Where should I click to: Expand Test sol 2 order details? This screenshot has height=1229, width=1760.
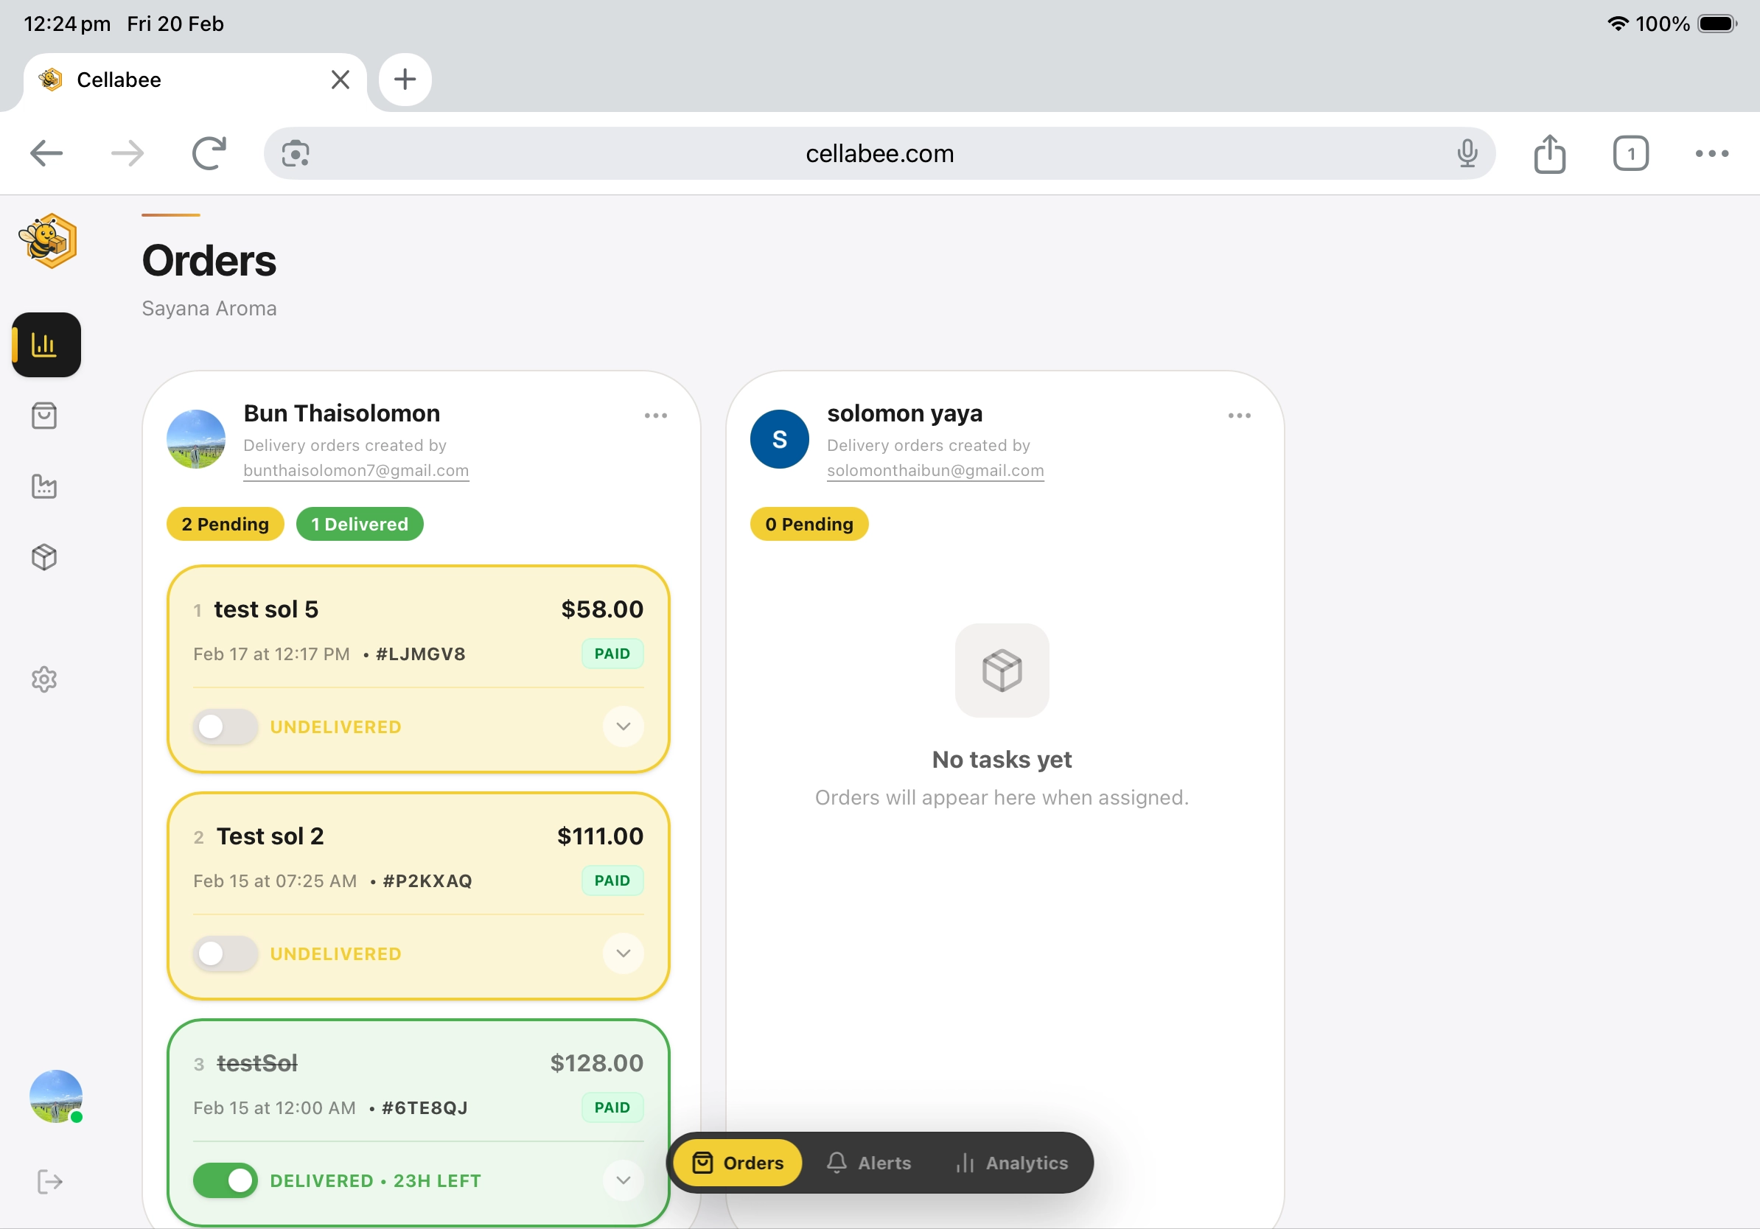[623, 953]
